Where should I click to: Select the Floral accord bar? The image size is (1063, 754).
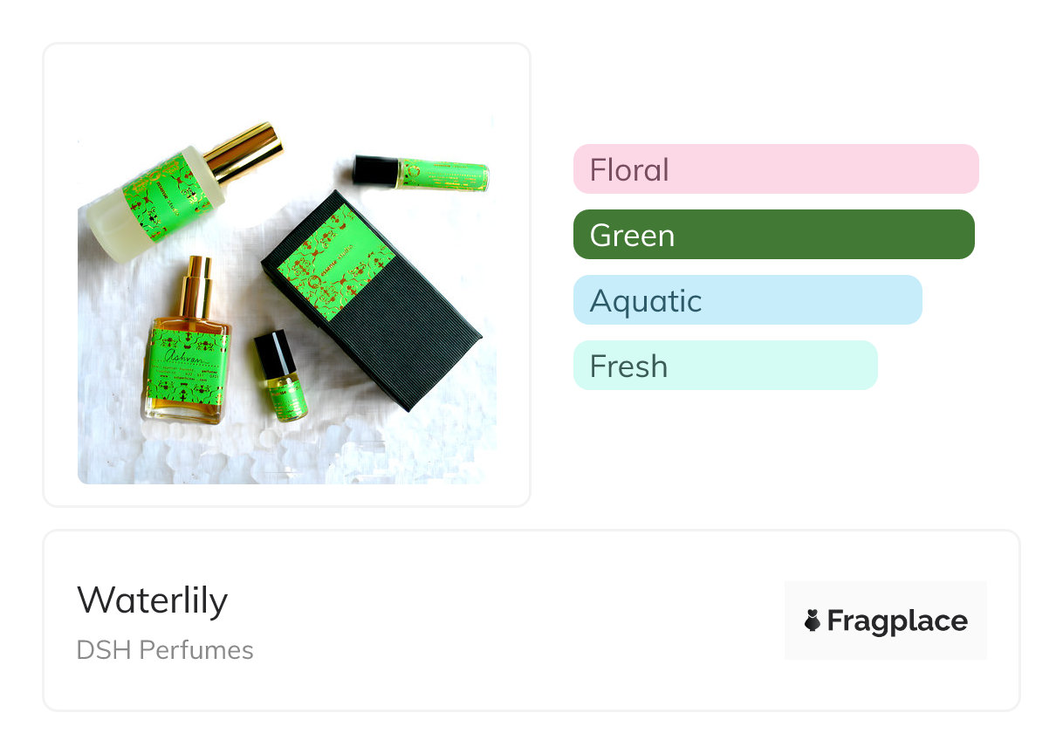click(775, 168)
